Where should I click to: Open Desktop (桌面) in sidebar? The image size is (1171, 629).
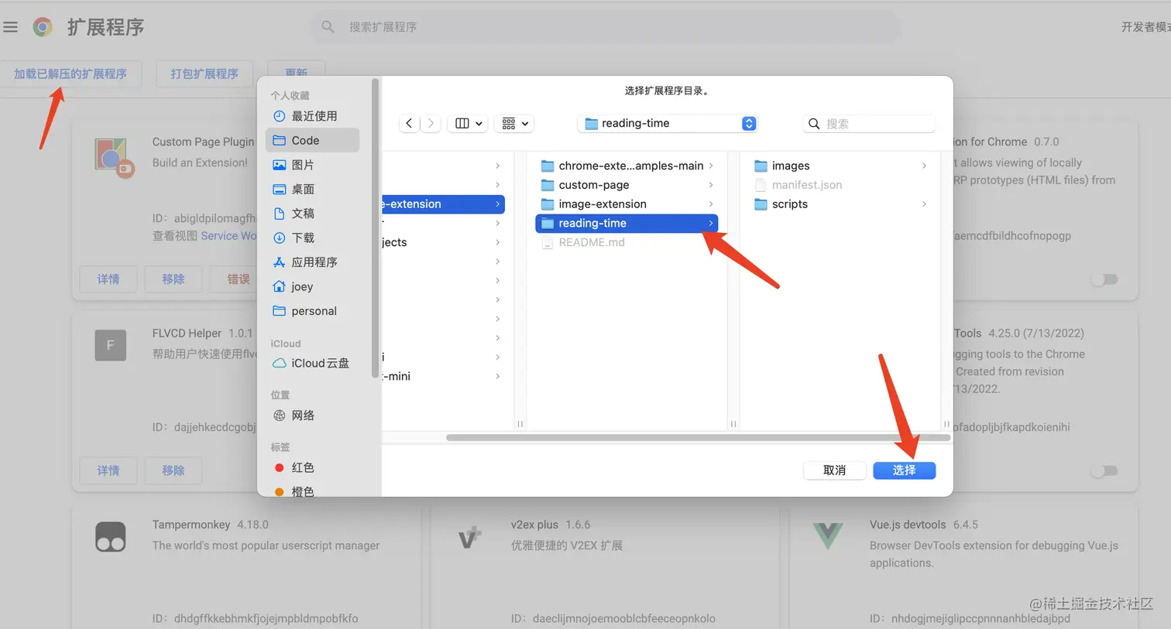312,189
